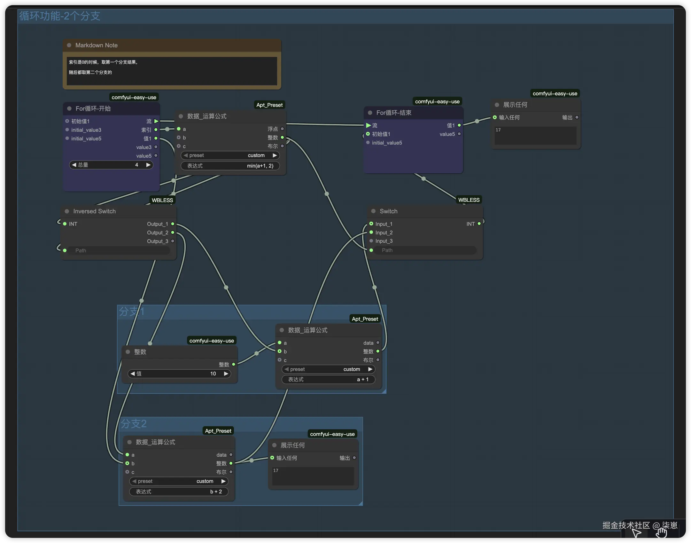Image resolution: width=691 pixels, height=543 pixels.
Task: Step back the preset above the a + 1 expression
Action: coord(286,369)
